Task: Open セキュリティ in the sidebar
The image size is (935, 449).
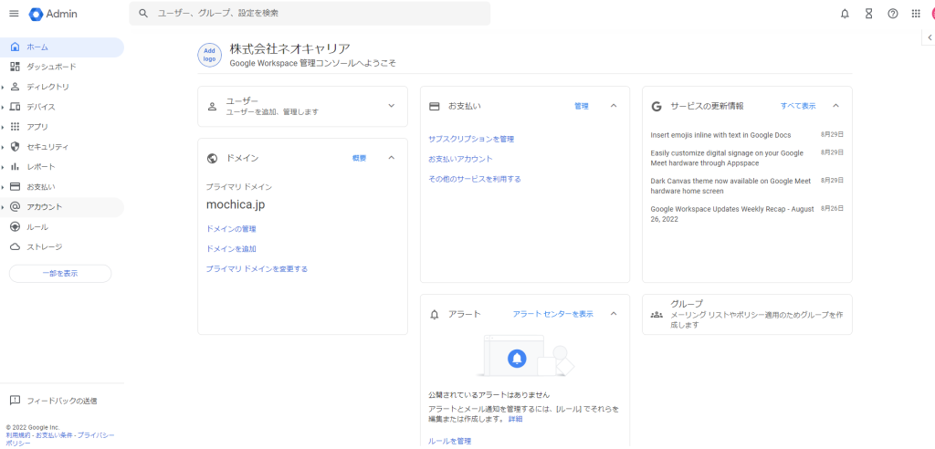Action: pos(47,147)
